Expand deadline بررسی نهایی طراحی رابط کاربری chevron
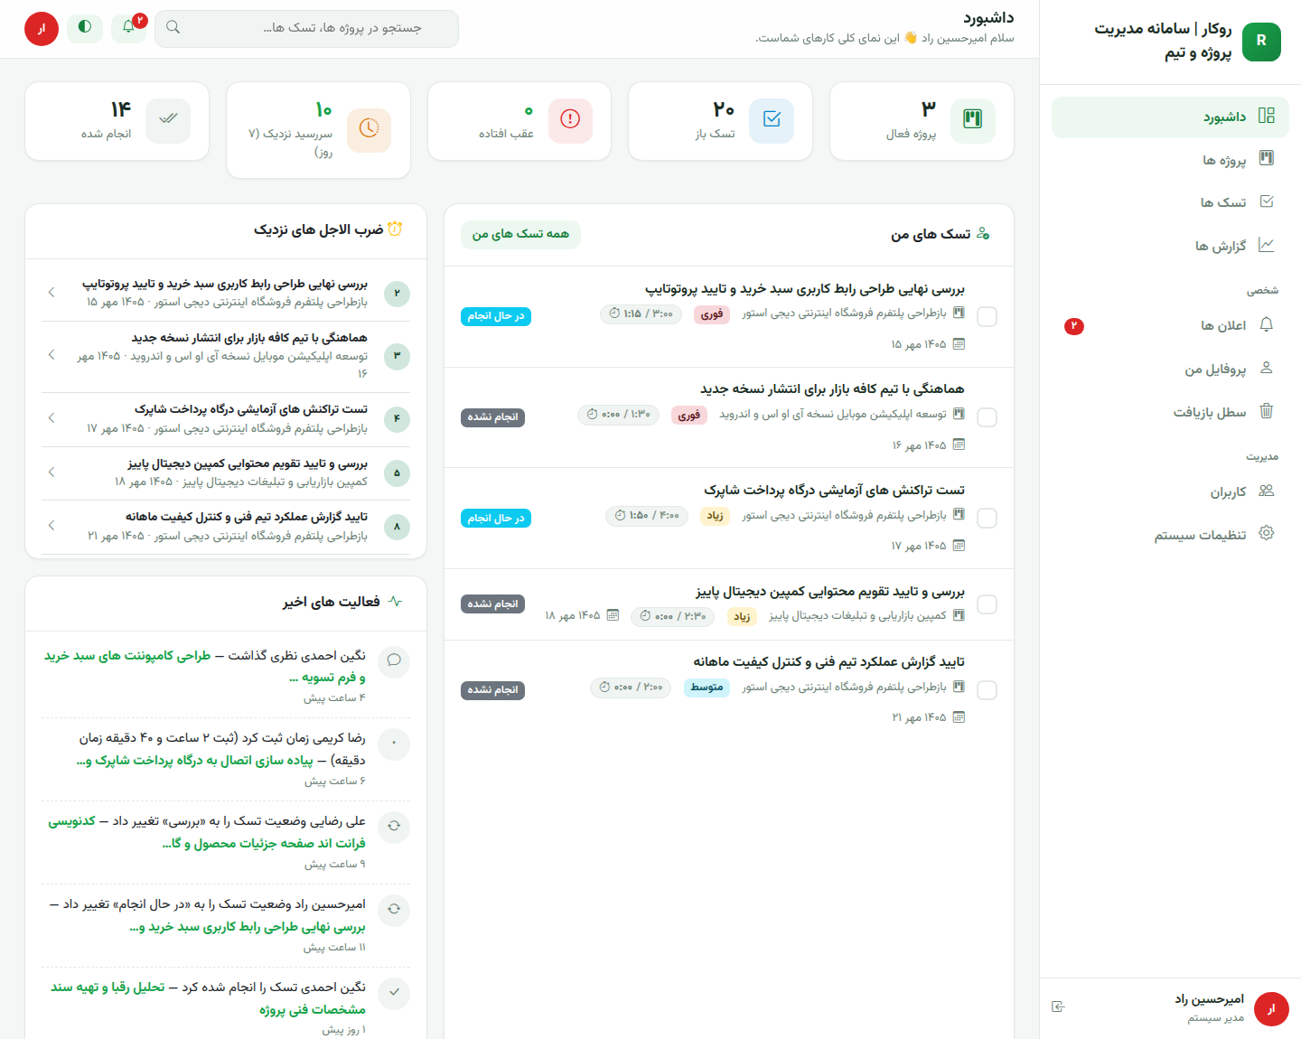The width and height of the screenshot is (1301, 1039). coord(51,293)
